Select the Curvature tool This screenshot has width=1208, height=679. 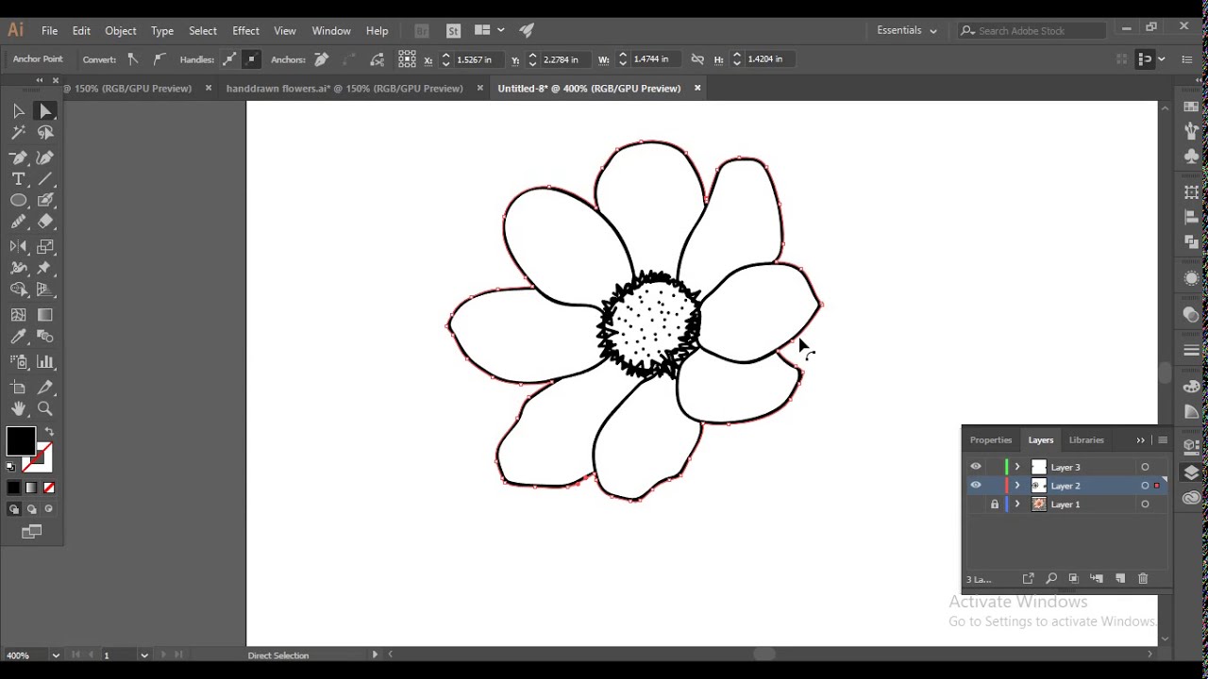point(45,157)
